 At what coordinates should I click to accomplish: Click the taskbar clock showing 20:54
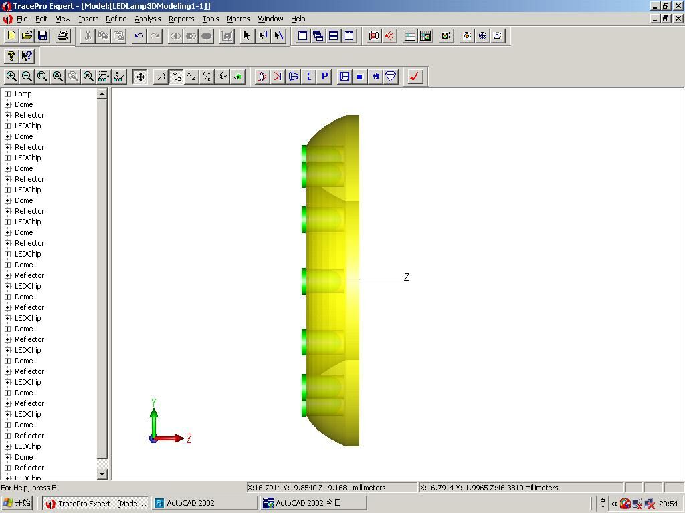(x=668, y=504)
